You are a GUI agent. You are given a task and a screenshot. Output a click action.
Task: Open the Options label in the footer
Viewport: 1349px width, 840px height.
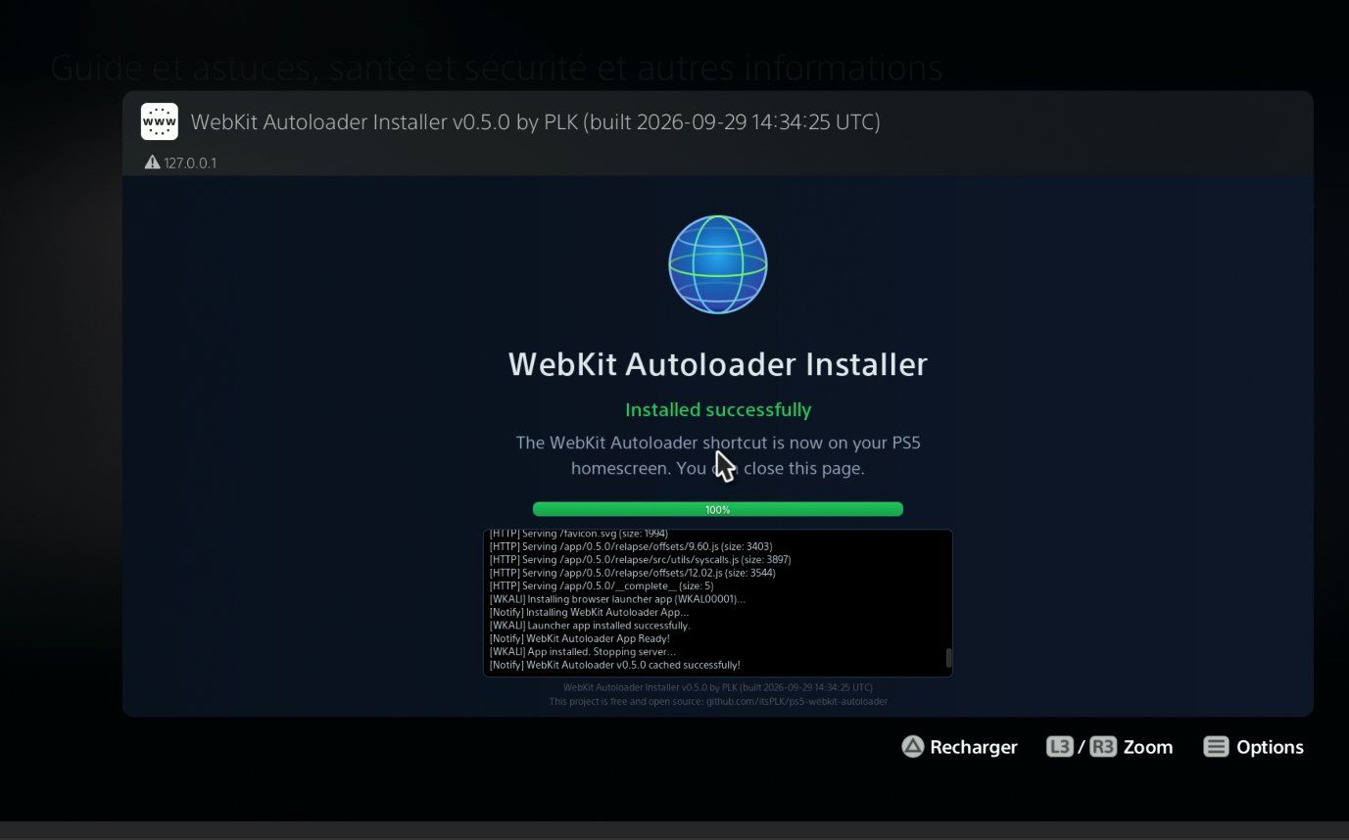click(1270, 747)
